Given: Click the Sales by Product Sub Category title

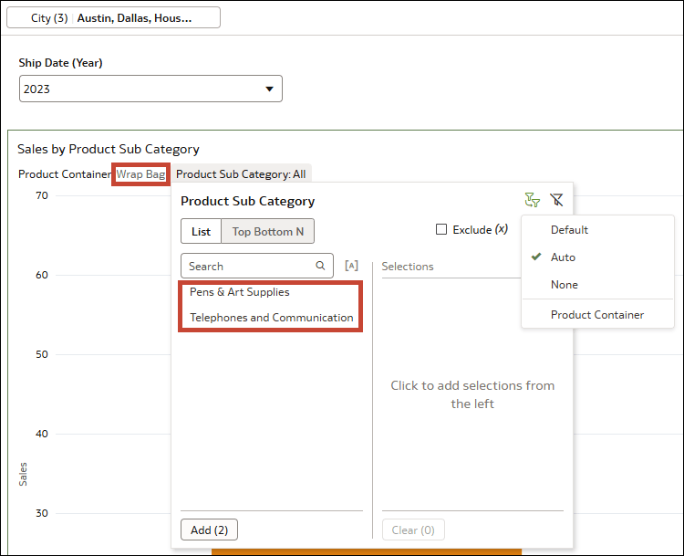Looking at the screenshot, I should click(x=109, y=149).
